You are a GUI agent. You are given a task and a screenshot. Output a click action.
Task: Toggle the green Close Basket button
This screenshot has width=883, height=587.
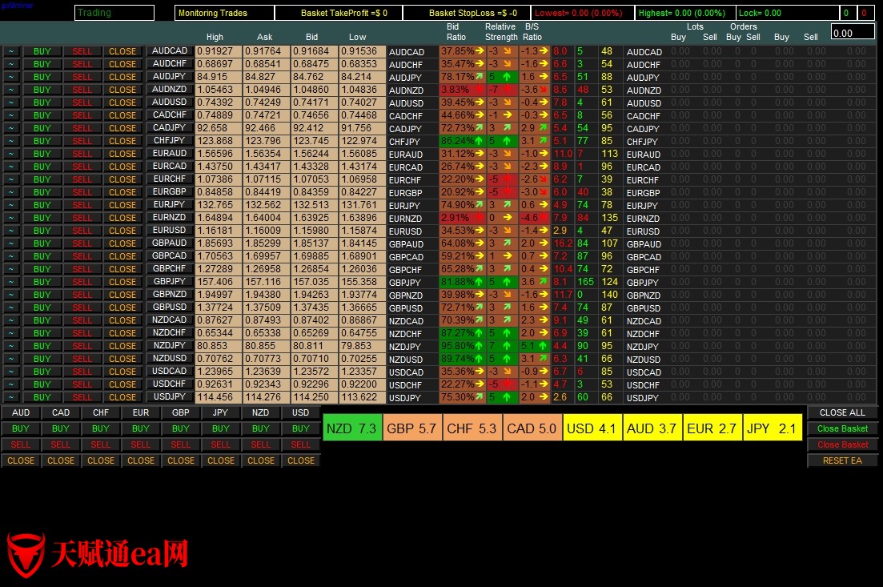pos(842,428)
